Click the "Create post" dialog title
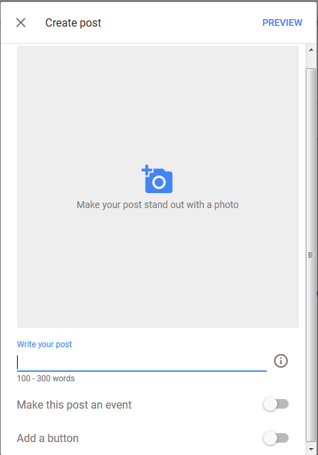The width and height of the screenshot is (318, 455). pos(74,23)
